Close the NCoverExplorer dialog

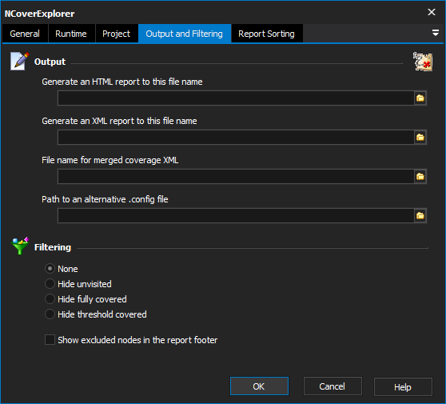pos(431,12)
